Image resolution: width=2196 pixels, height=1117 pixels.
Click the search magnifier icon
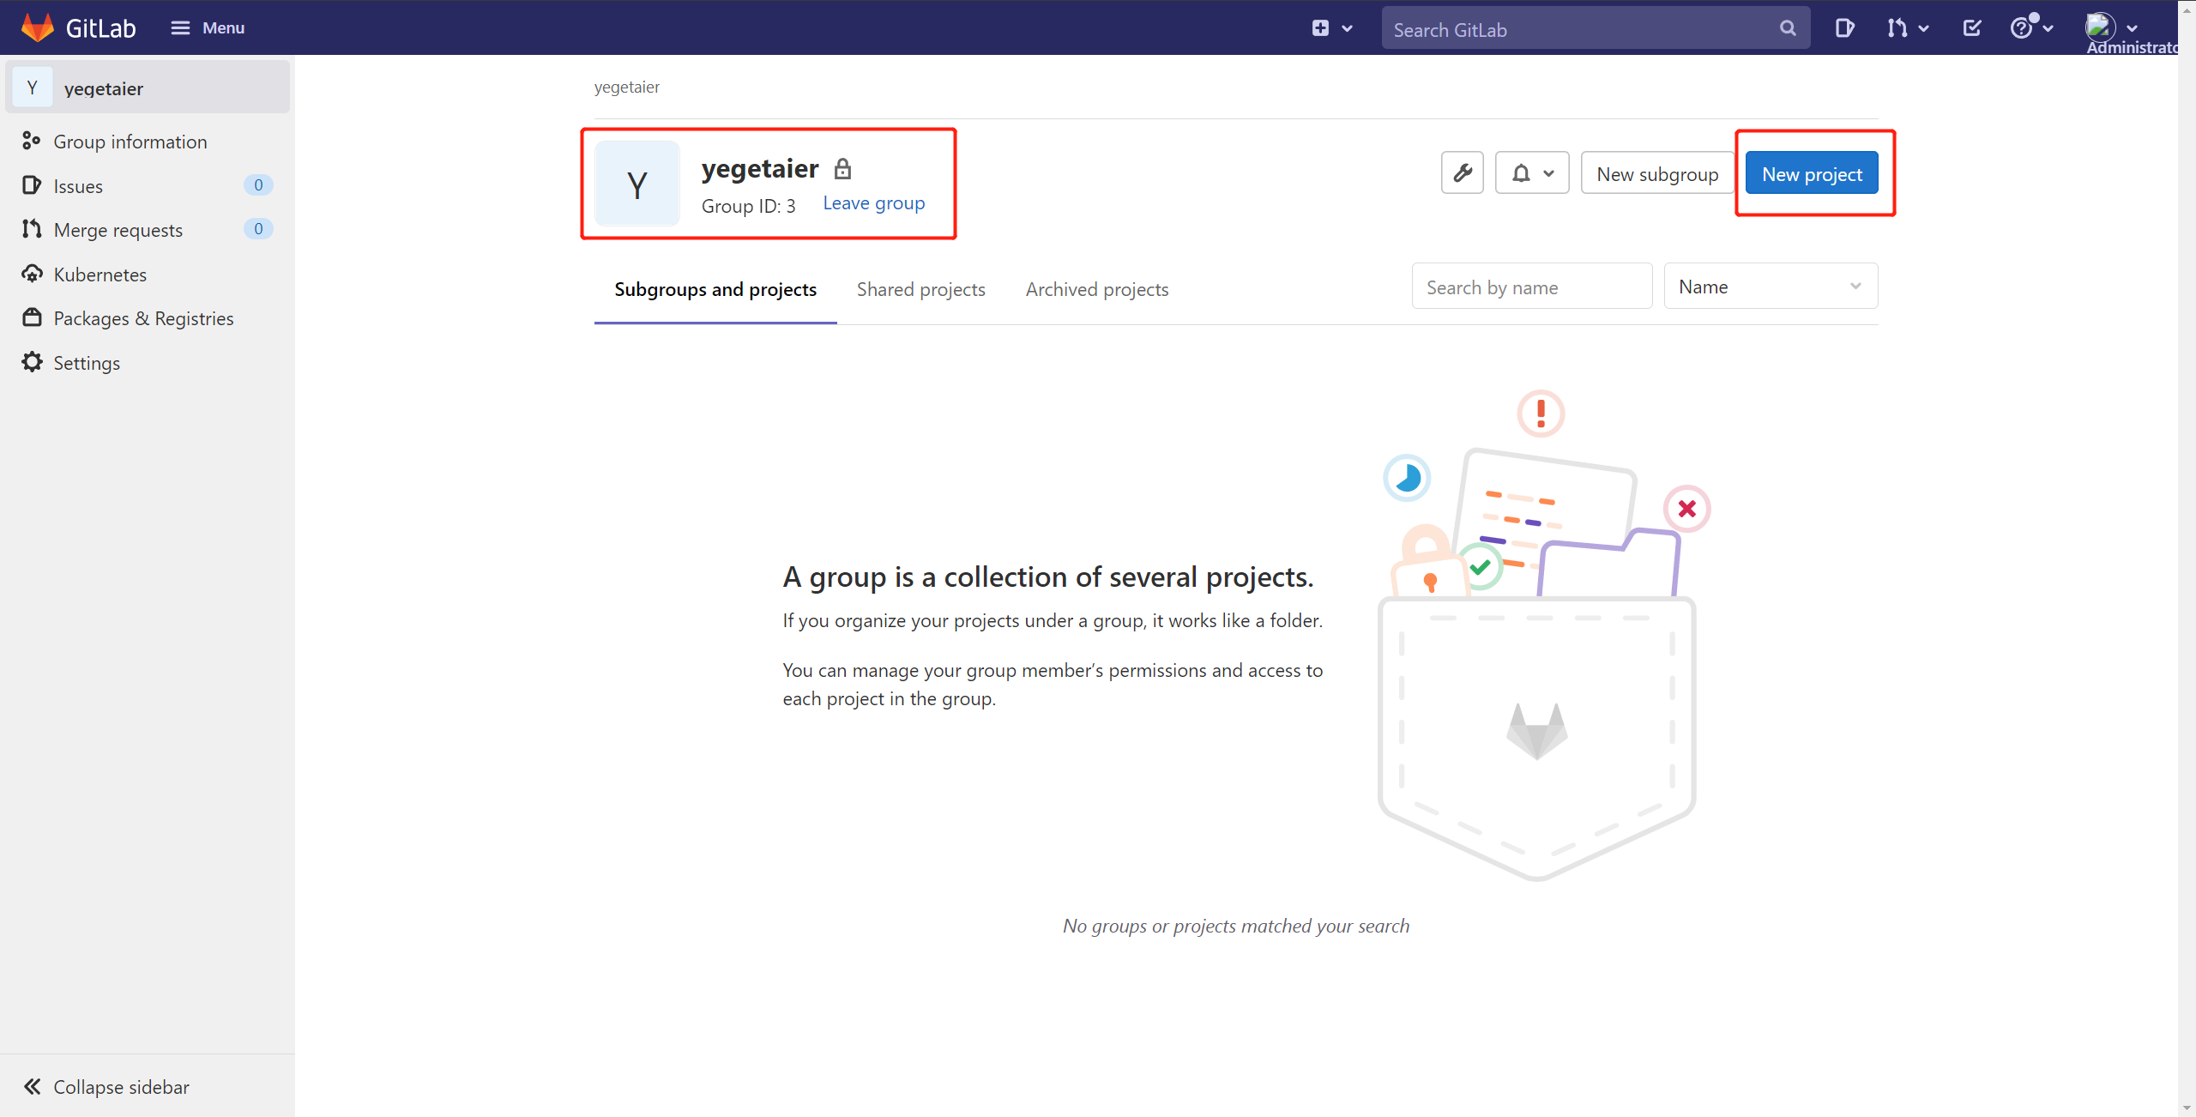click(x=1788, y=28)
